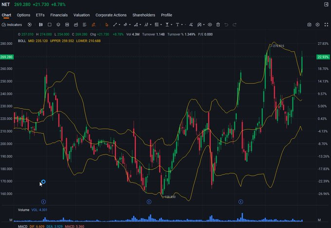Toggle the orange drawing pencil tool
The image size is (331, 228).
coord(93,25)
